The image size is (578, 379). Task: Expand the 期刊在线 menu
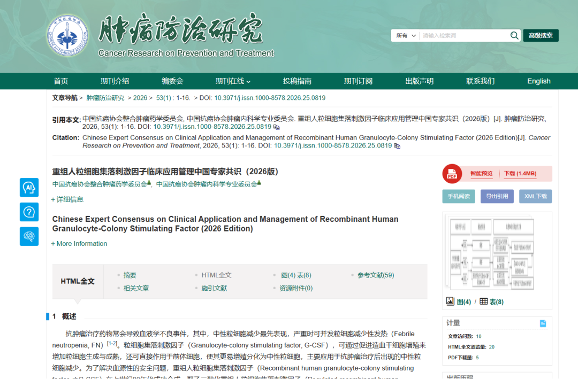(x=233, y=81)
